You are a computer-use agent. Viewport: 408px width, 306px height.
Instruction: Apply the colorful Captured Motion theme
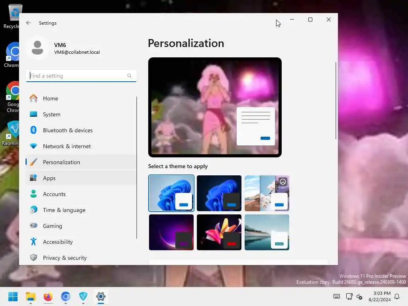[219, 232]
